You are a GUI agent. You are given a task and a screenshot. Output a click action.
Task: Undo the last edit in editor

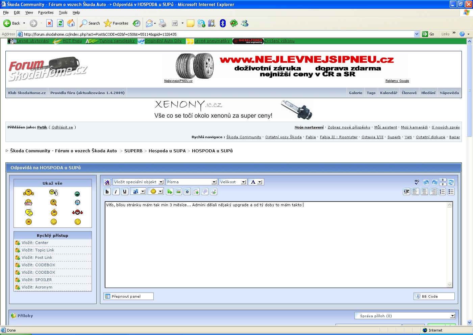click(426, 182)
